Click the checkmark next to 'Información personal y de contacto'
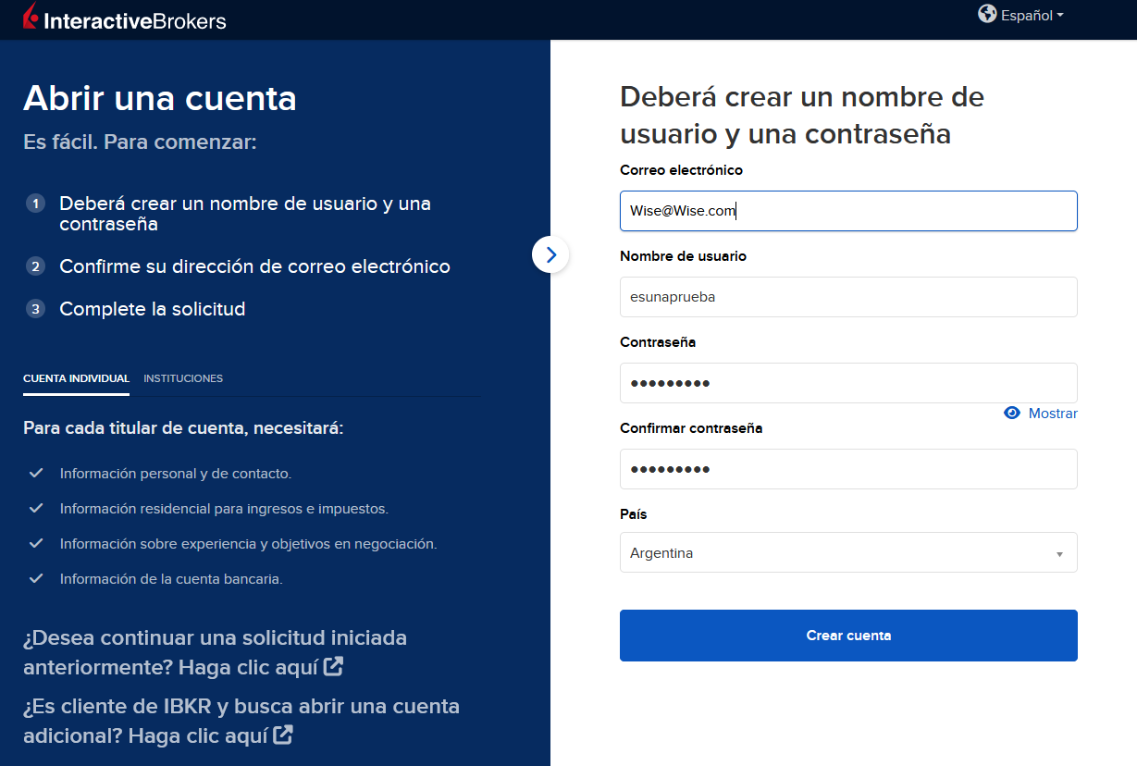The height and width of the screenshot is (766, 1137). click(x=36, y=473)
